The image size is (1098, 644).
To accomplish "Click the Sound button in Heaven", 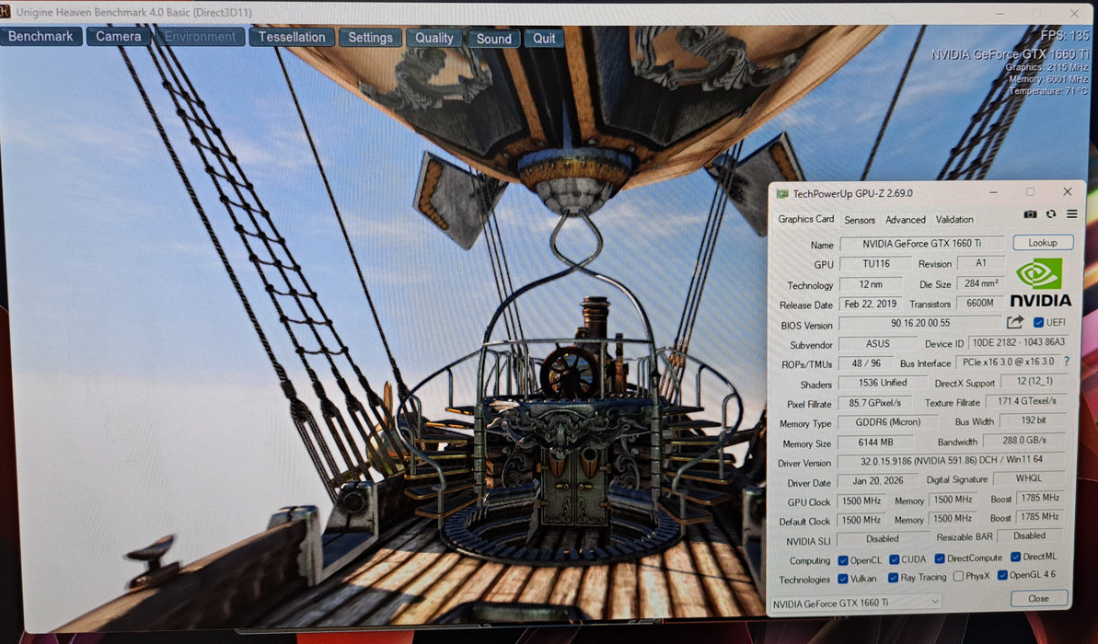I will 494,39.
